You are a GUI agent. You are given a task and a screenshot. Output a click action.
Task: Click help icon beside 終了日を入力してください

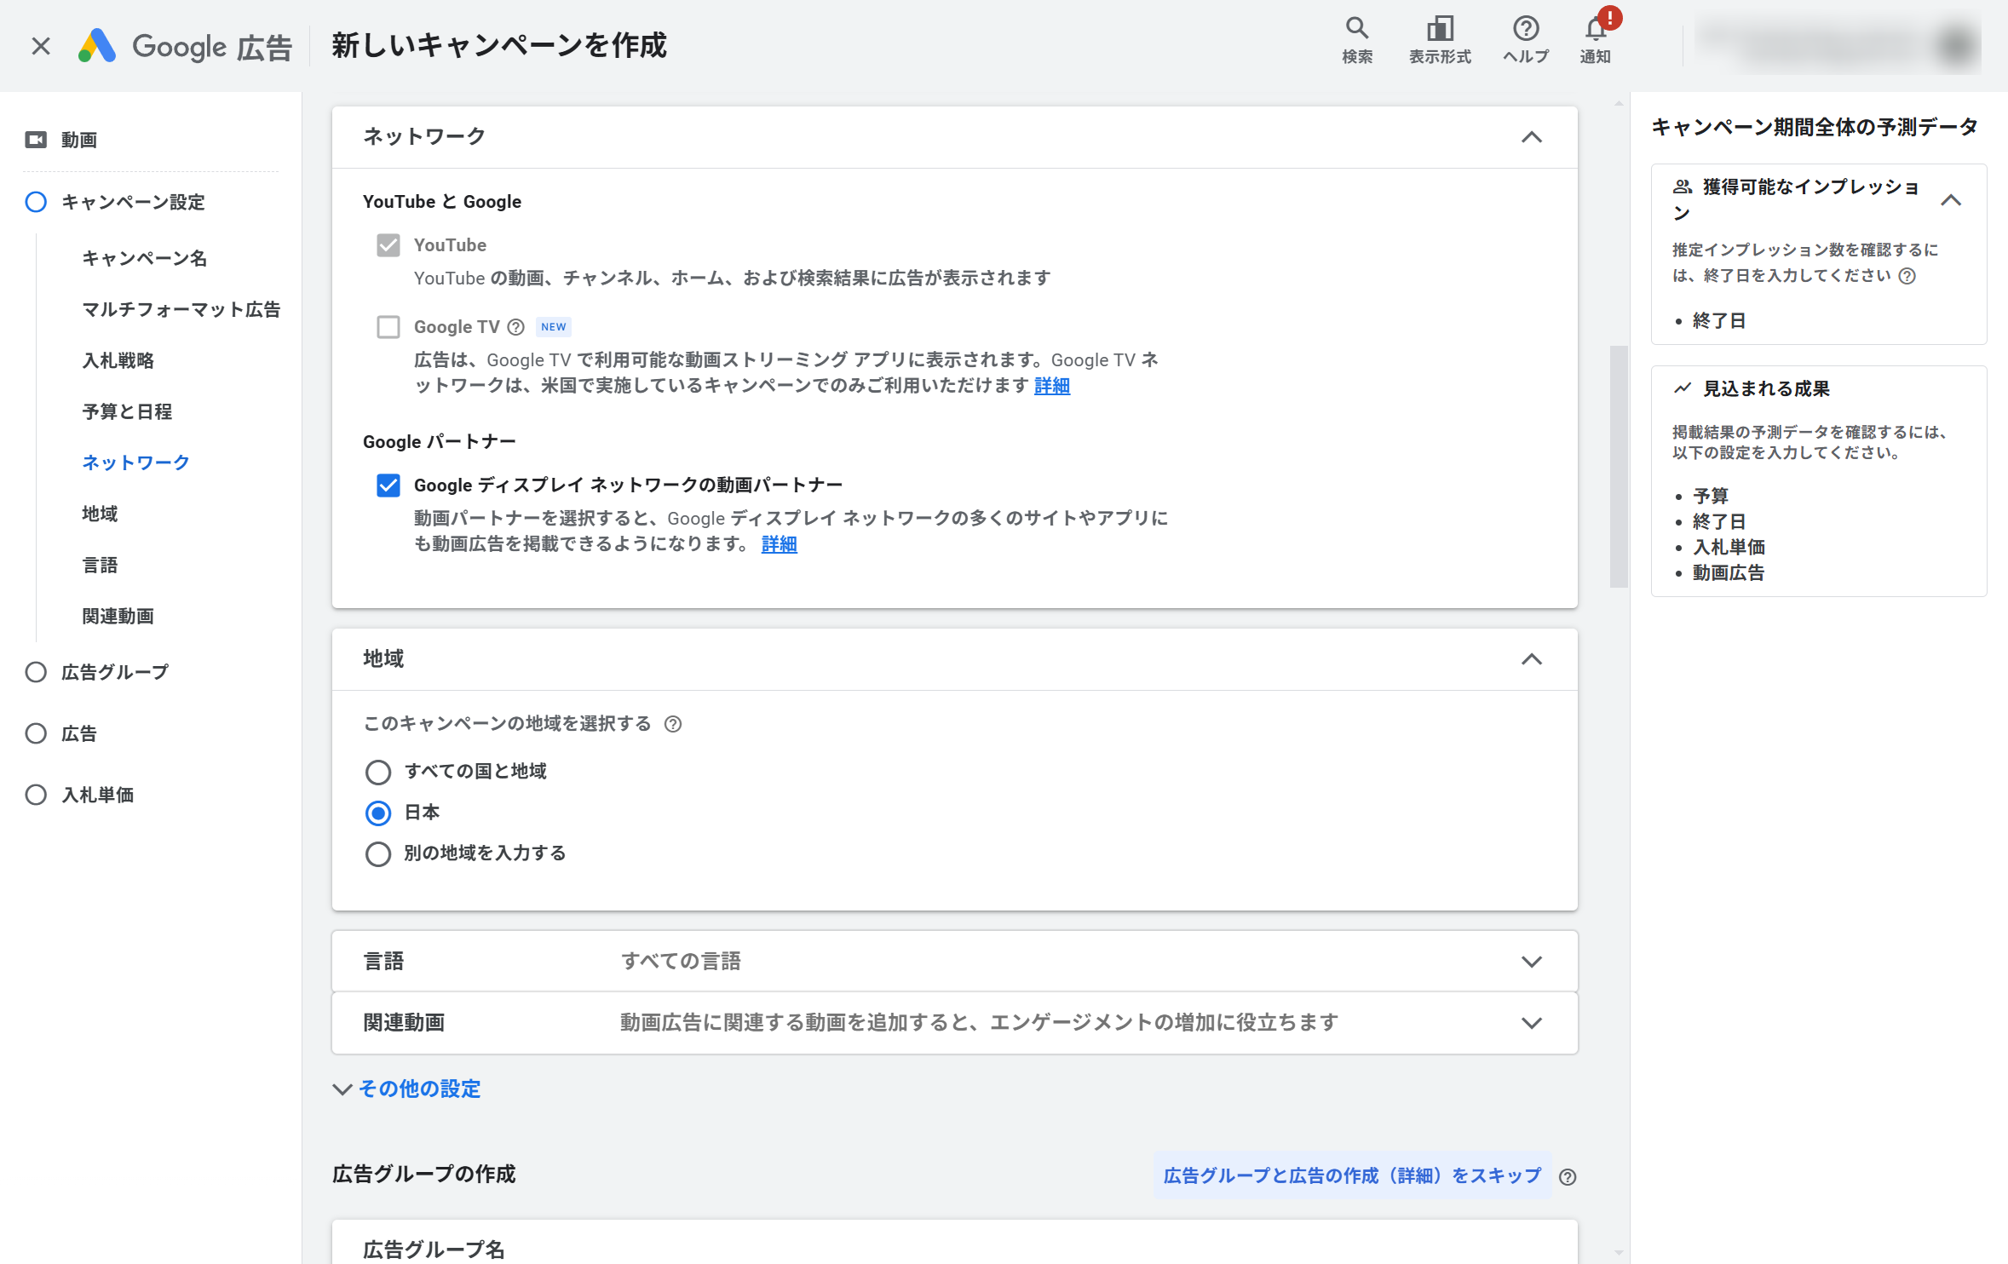point(1907,276)
